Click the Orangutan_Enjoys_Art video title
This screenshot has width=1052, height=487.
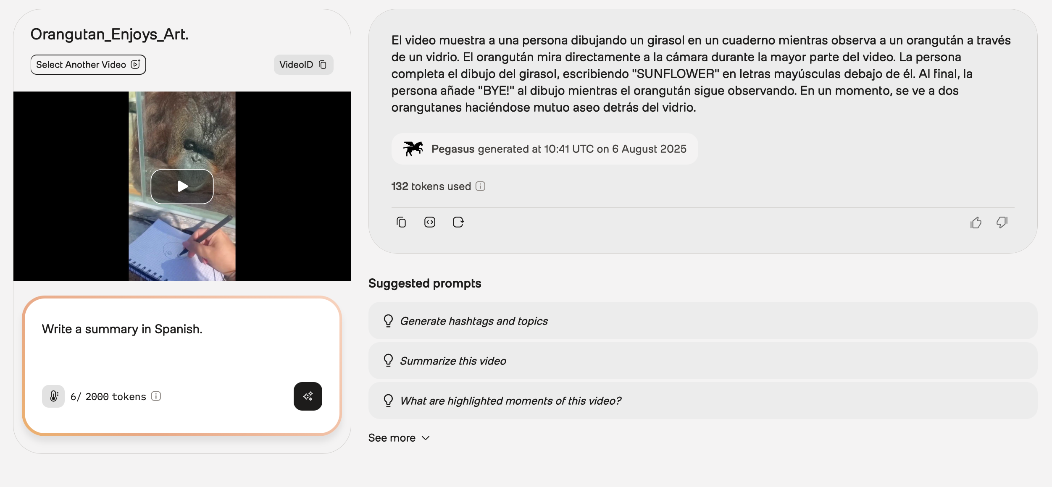(109, 34)
